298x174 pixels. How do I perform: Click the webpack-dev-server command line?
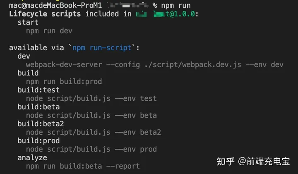(154, 65)
